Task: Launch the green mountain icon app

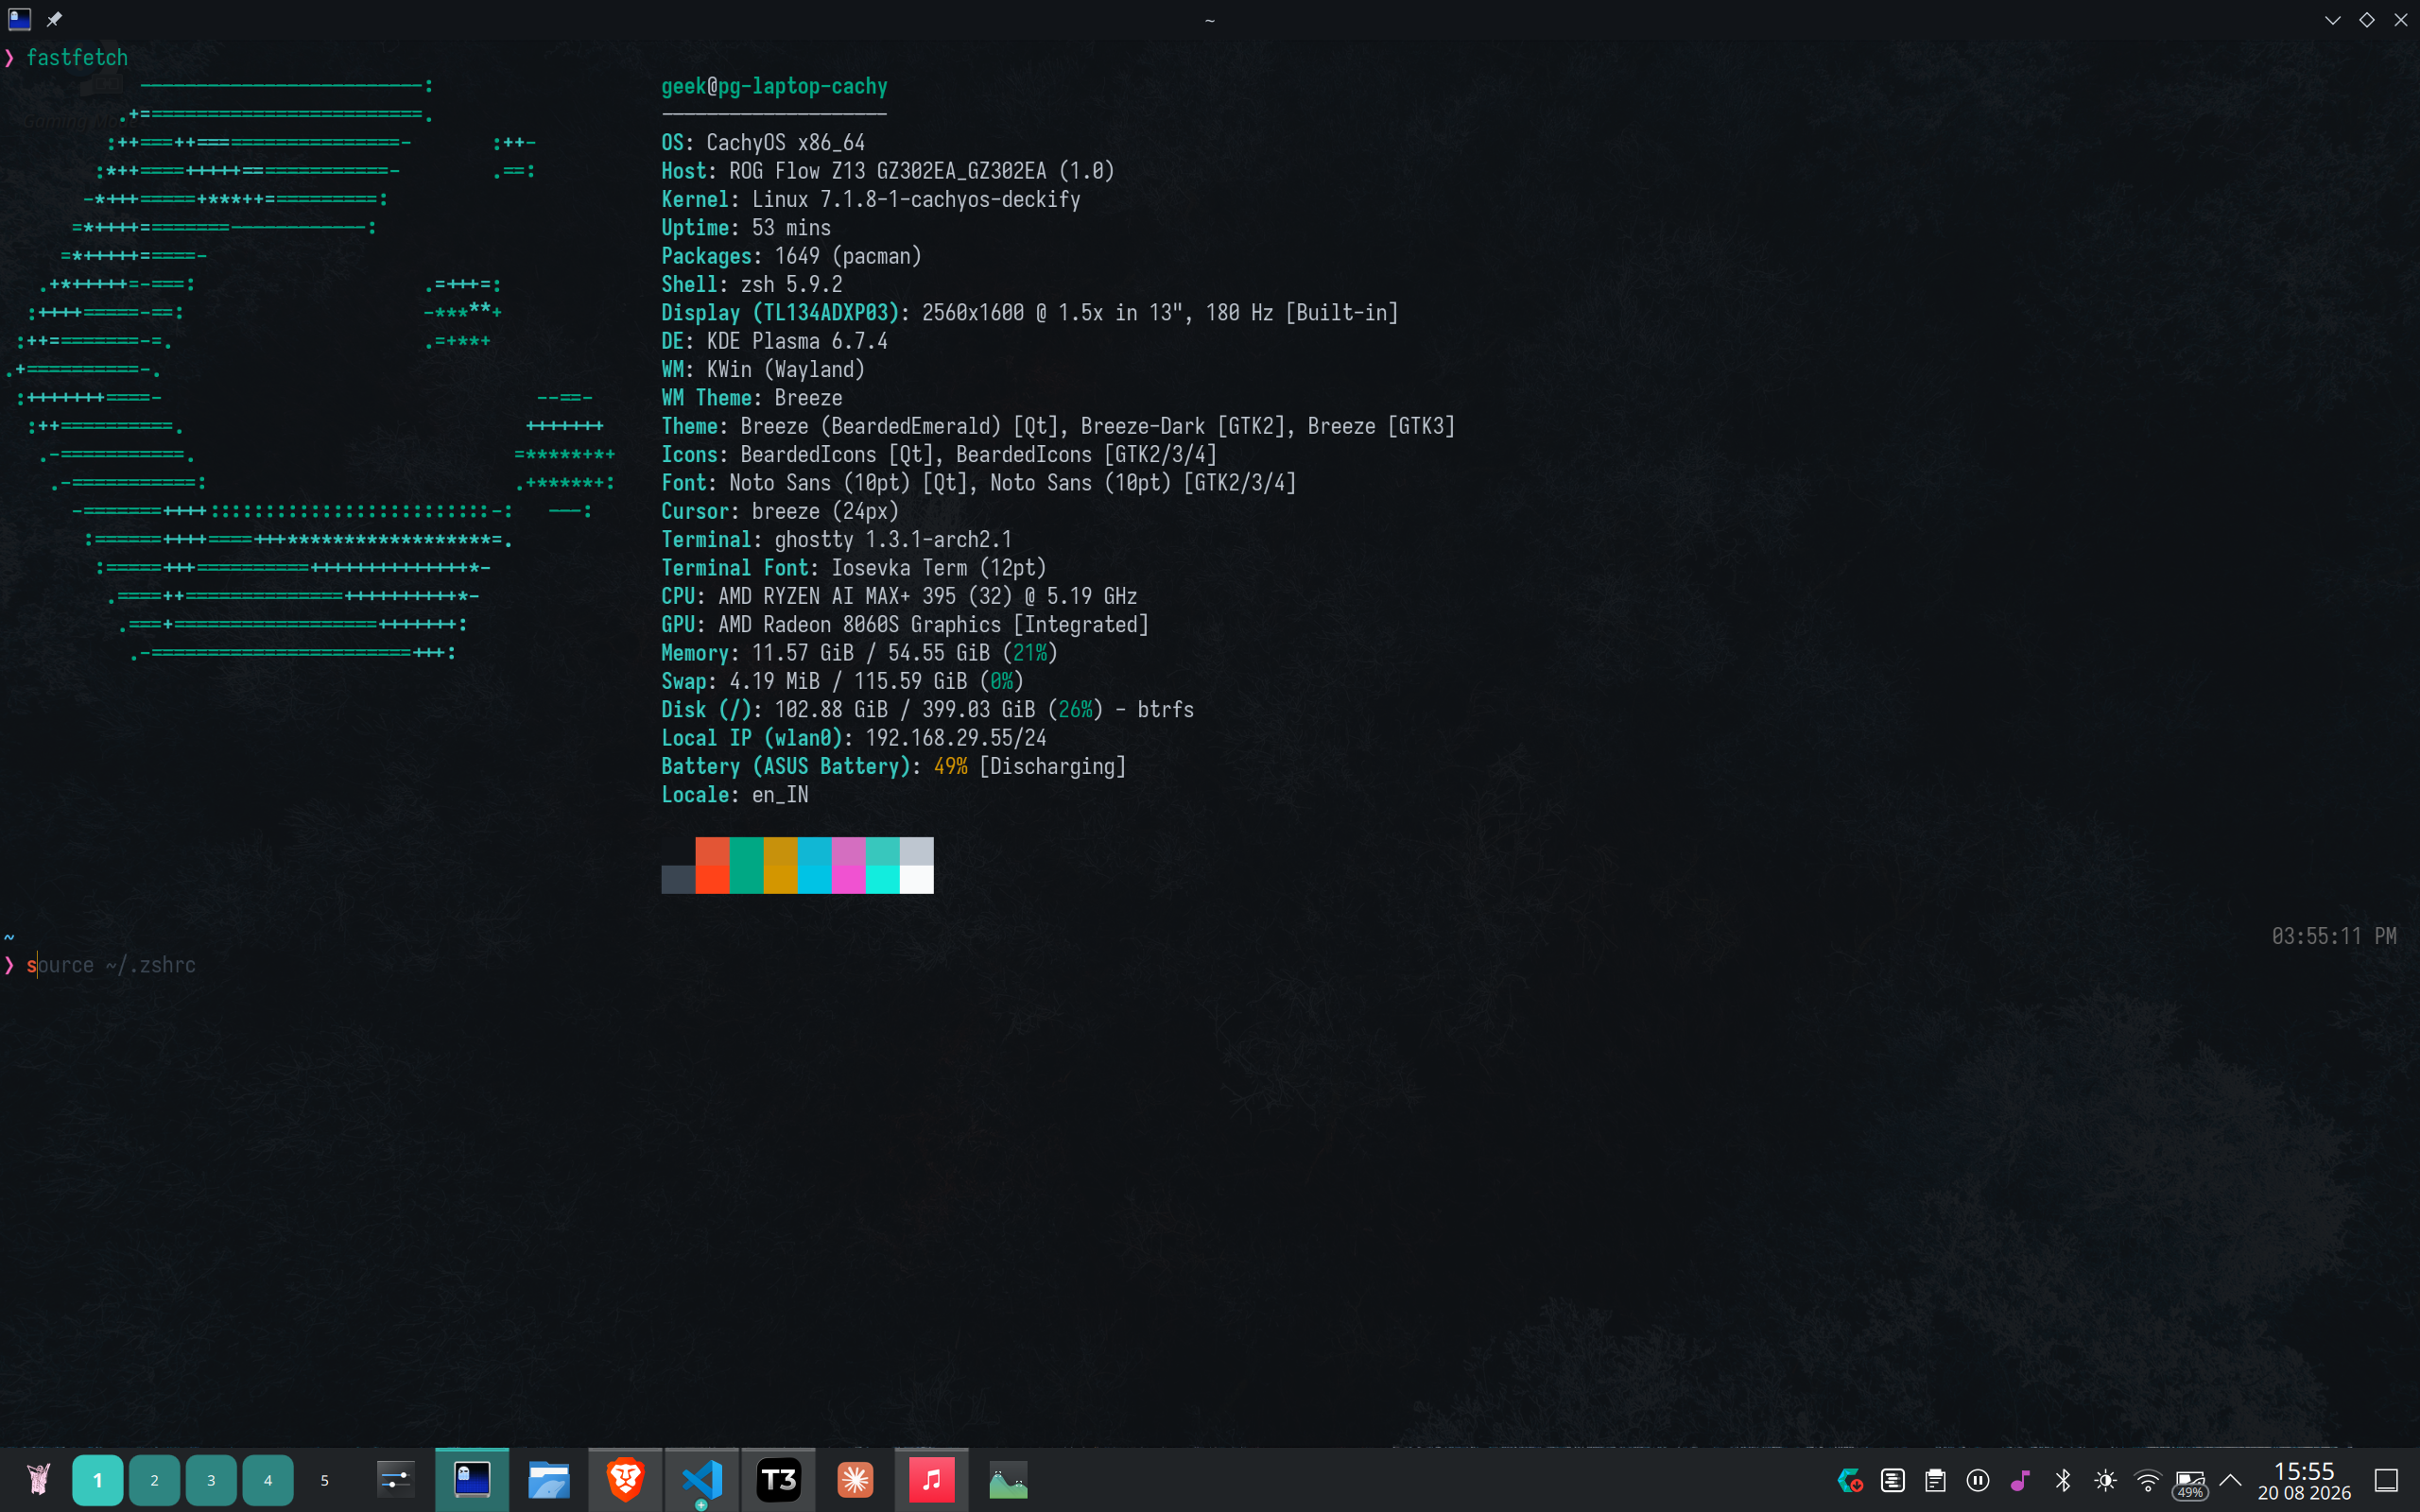Action: click(1008, 1479)
